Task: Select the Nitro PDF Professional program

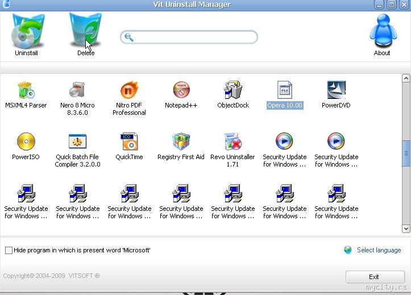Action: [x=129, y=98]
